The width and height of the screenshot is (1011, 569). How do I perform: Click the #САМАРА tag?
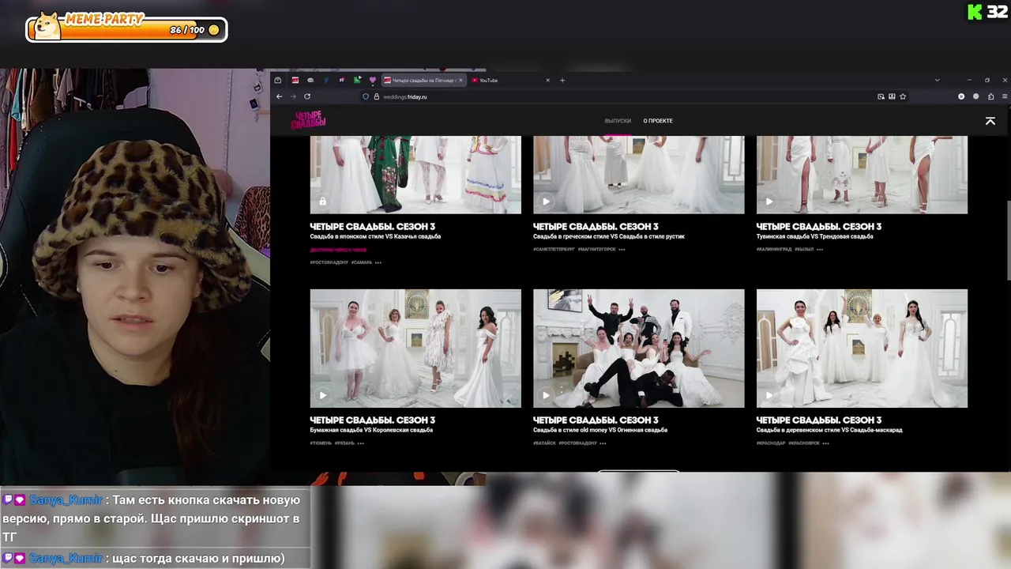pos(362,263)
